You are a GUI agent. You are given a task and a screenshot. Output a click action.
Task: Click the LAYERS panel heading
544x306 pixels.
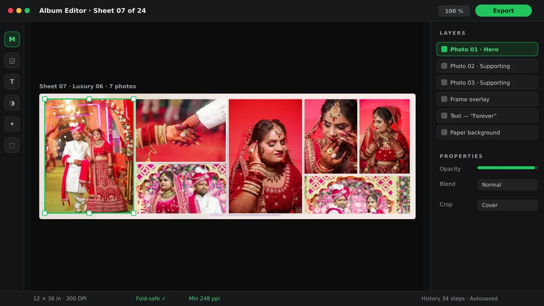(x=453, y=33)
